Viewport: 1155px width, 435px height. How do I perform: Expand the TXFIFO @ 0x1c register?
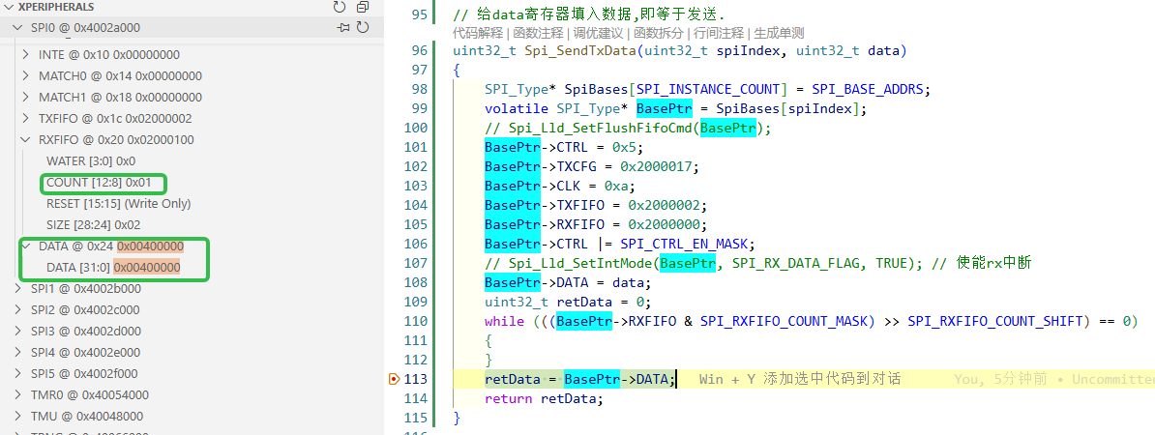tap(26, 119)
